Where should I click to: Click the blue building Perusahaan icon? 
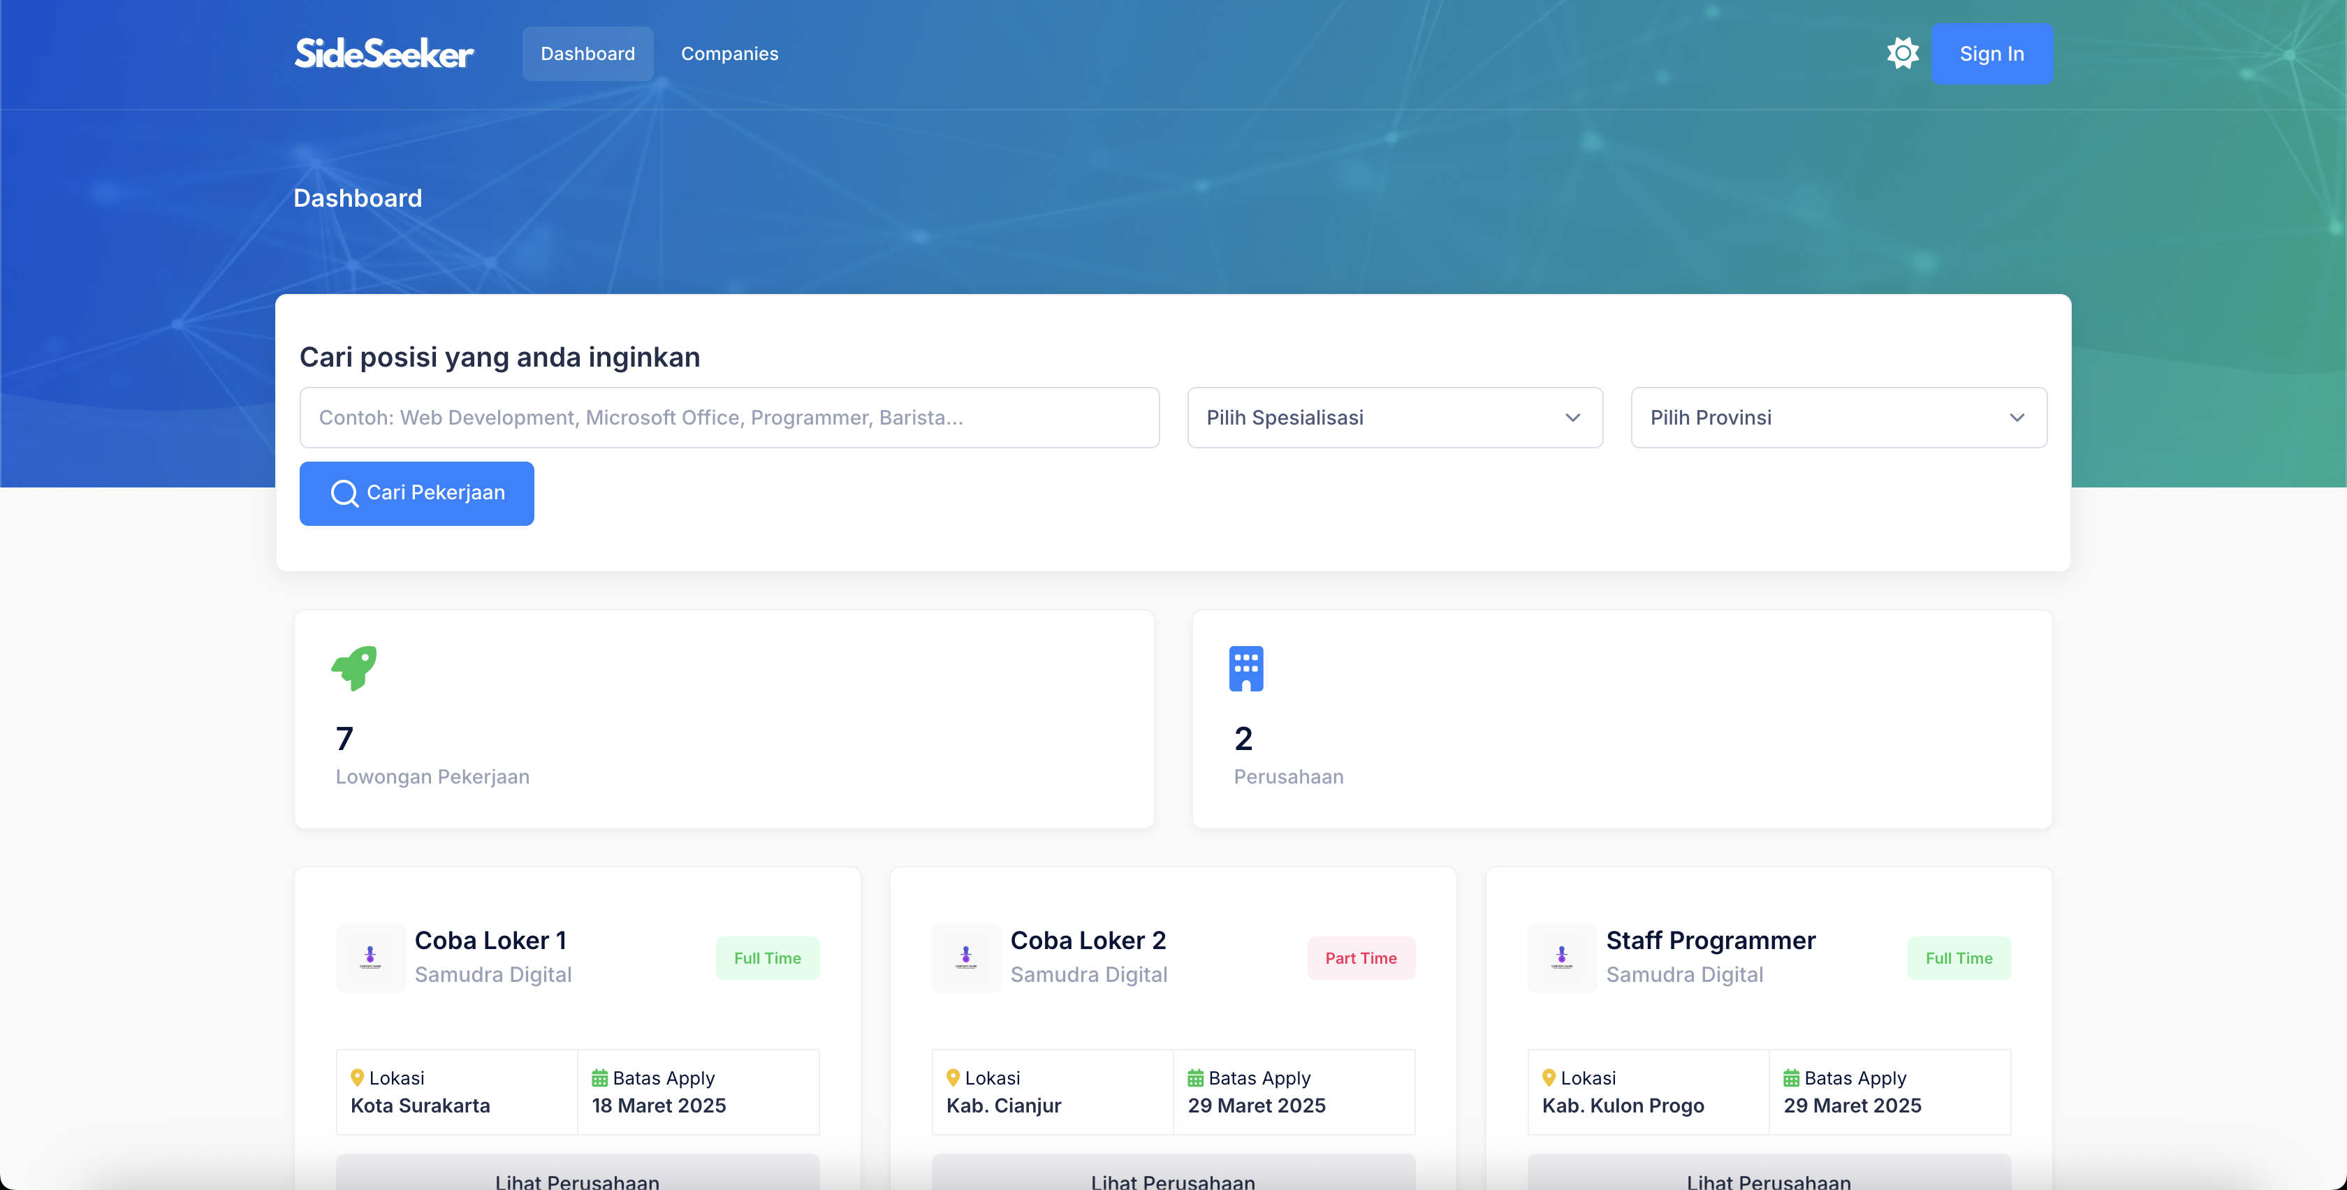tap(1245, 668)
